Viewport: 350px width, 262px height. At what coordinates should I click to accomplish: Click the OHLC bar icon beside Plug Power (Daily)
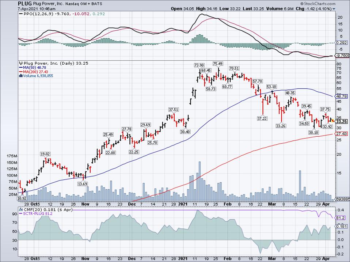pos(21,63)
